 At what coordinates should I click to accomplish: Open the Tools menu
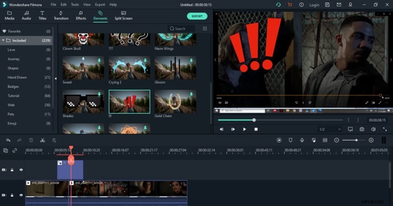coord(75,5)
